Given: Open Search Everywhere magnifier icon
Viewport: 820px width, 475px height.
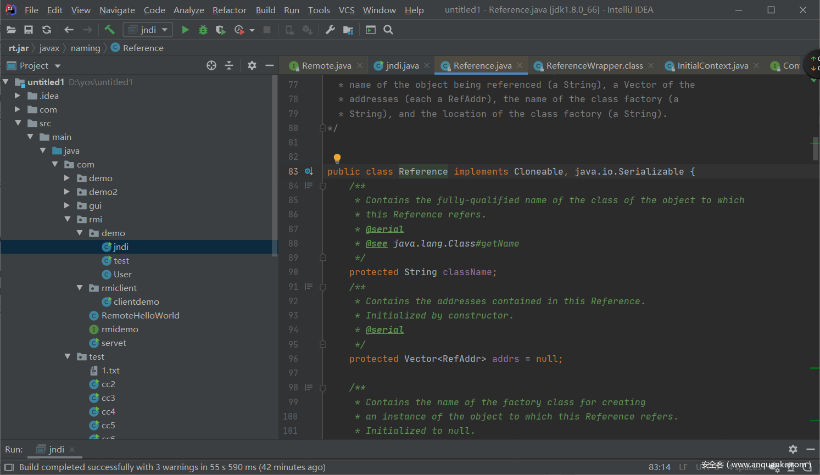Looking at the screenshot, I should point(388,30).
